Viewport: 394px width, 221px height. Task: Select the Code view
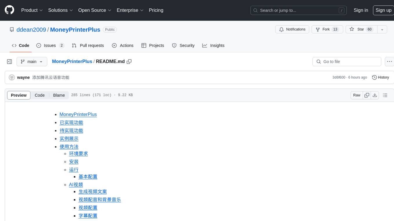pos(40,95)
